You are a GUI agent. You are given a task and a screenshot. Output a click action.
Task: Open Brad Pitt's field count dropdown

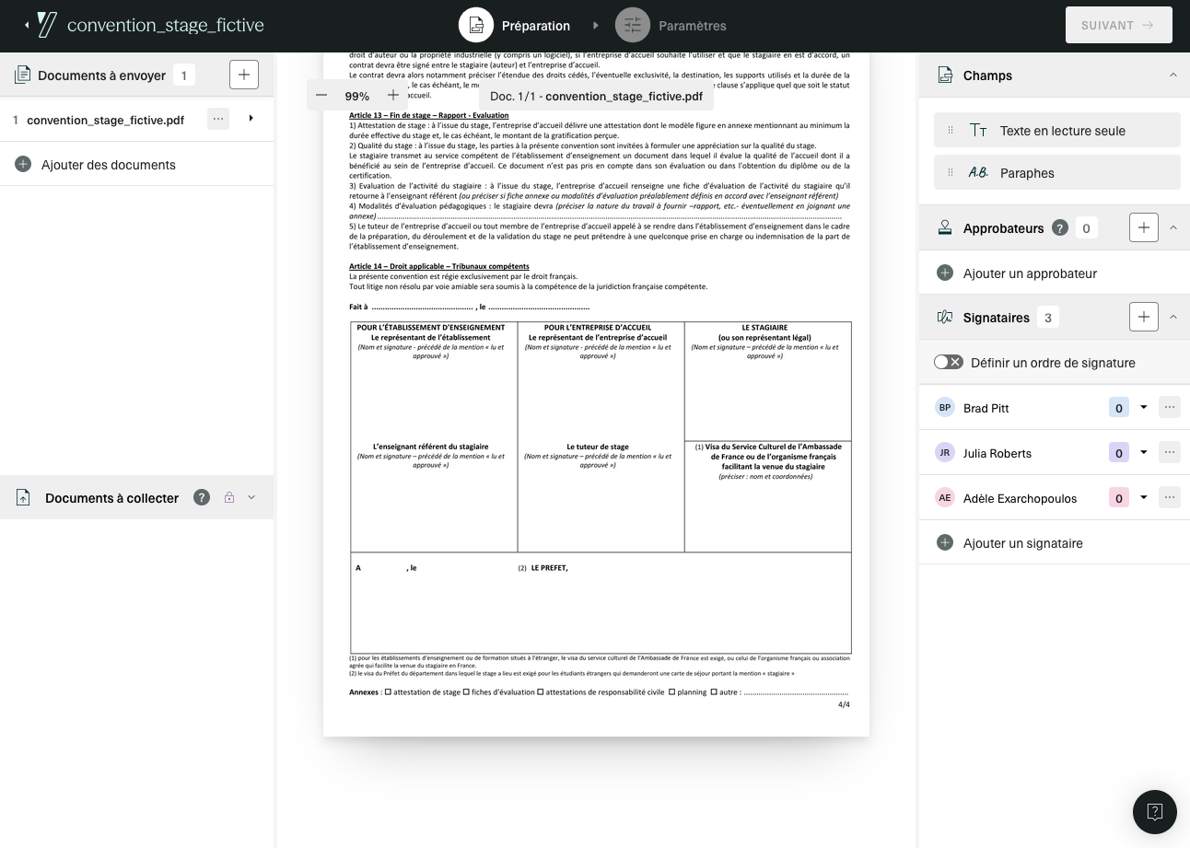click(1144, 407)
